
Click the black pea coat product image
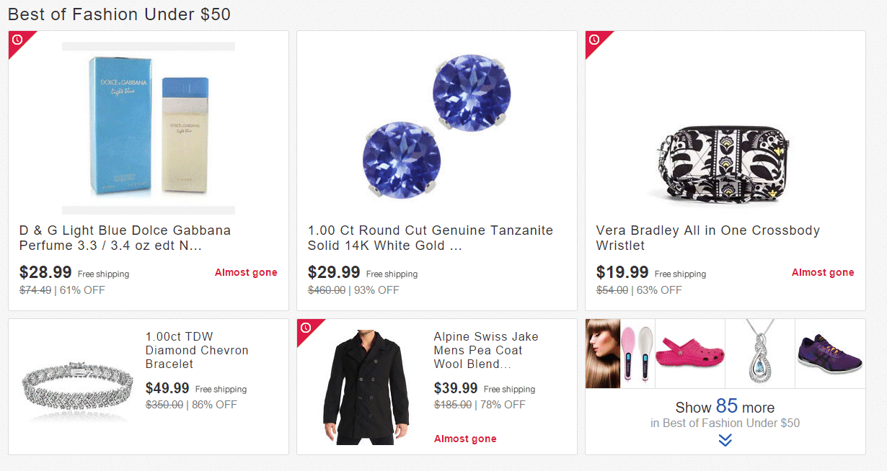(x=365, y=387)
